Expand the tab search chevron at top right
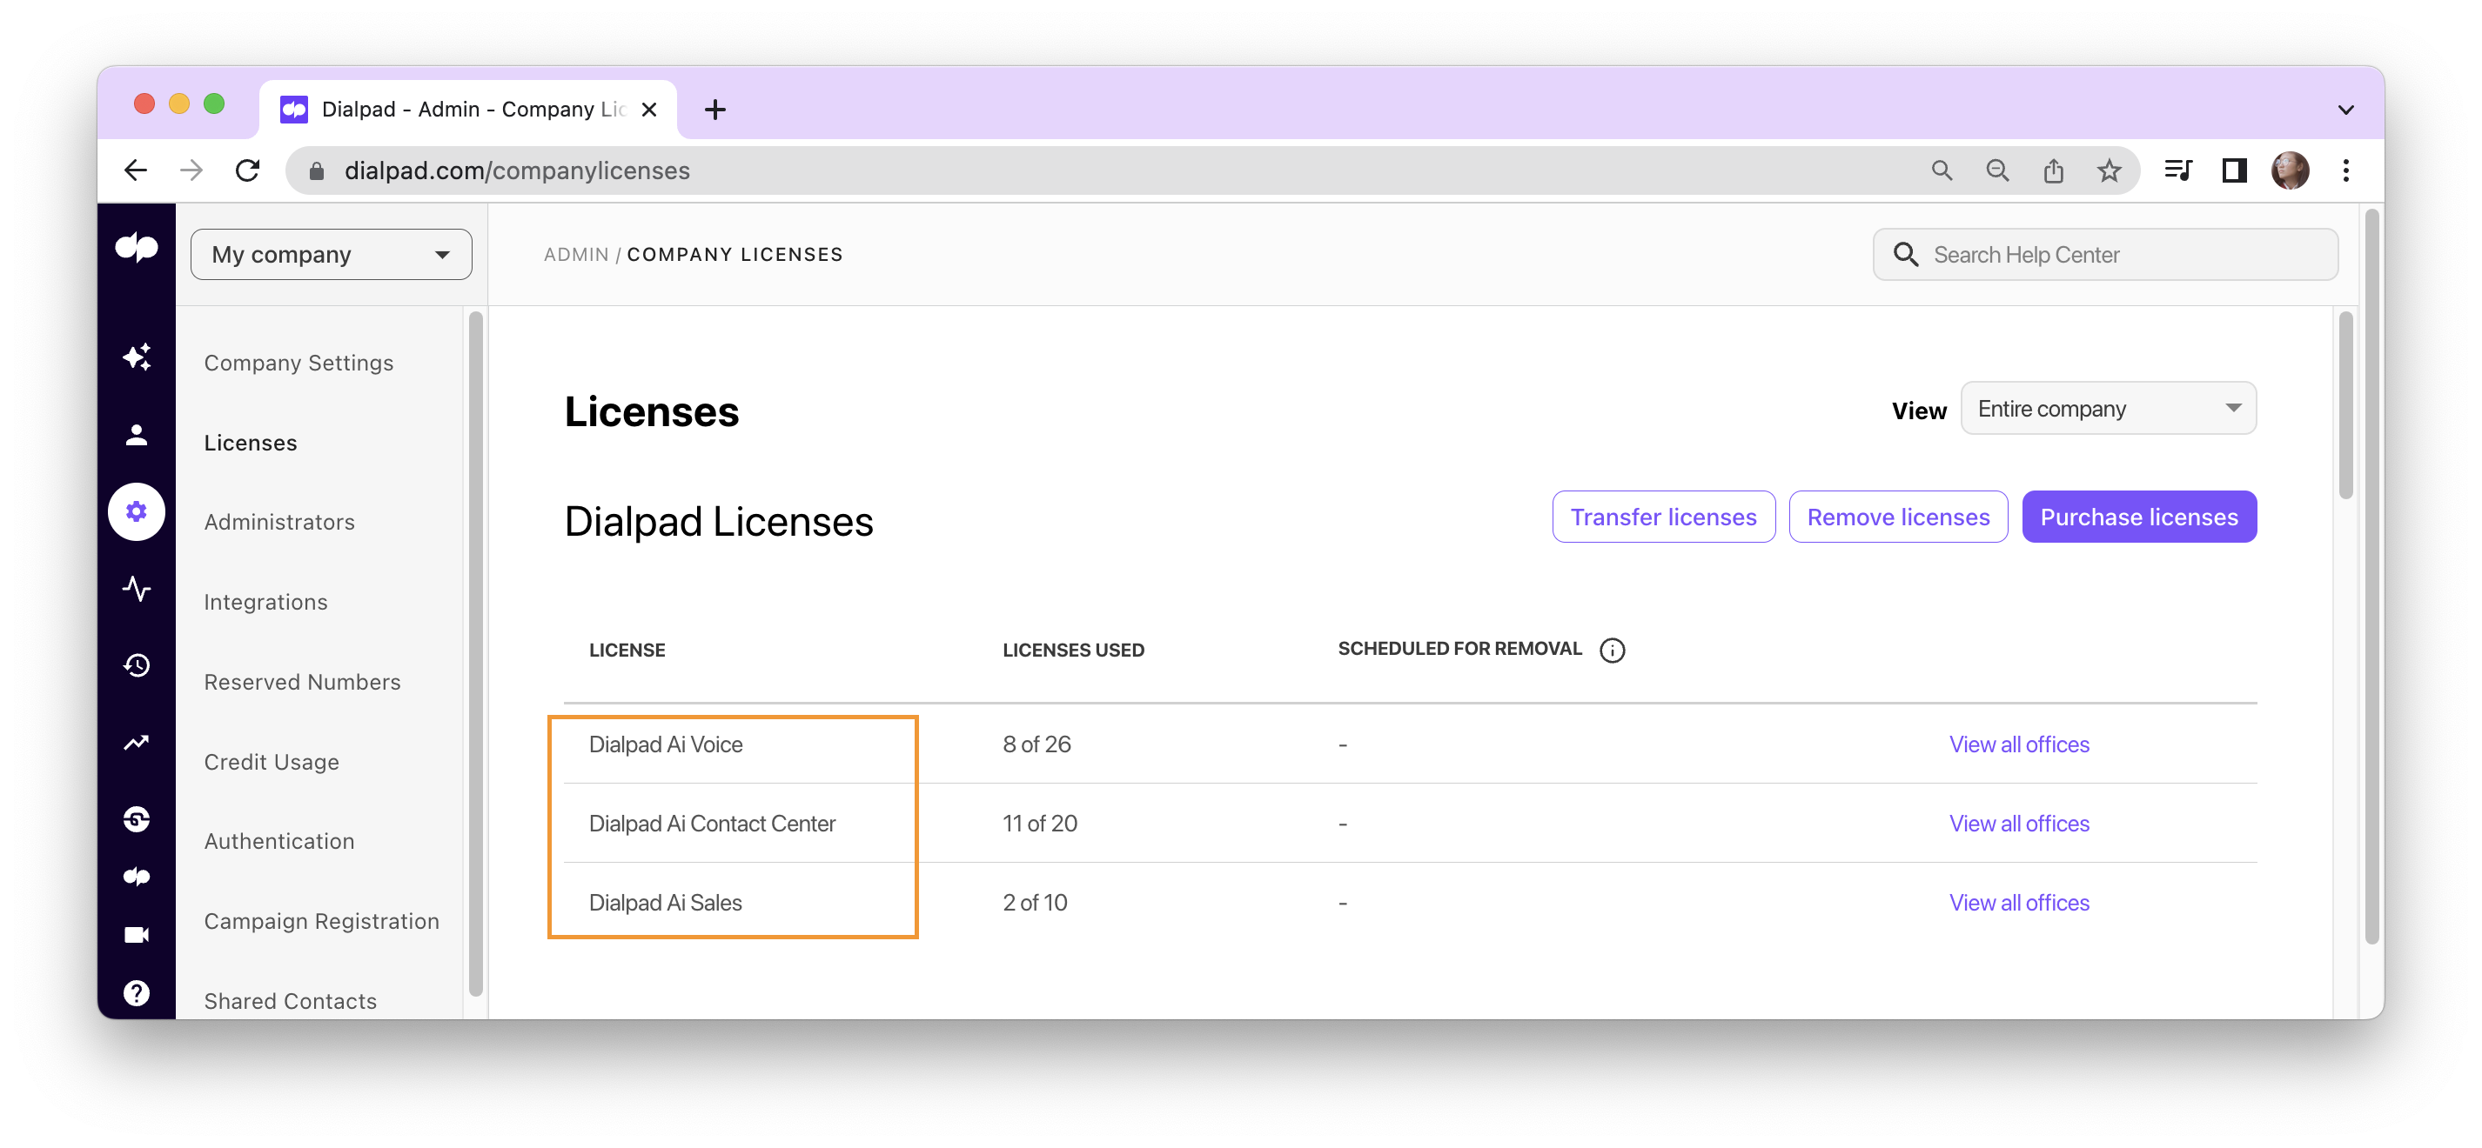This screenshot has width=2482, height=1148. 2346,110
